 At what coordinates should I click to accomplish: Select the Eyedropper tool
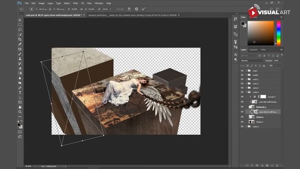20,44
